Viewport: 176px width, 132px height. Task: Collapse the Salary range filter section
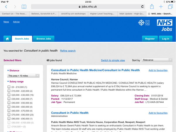[15, 82]
